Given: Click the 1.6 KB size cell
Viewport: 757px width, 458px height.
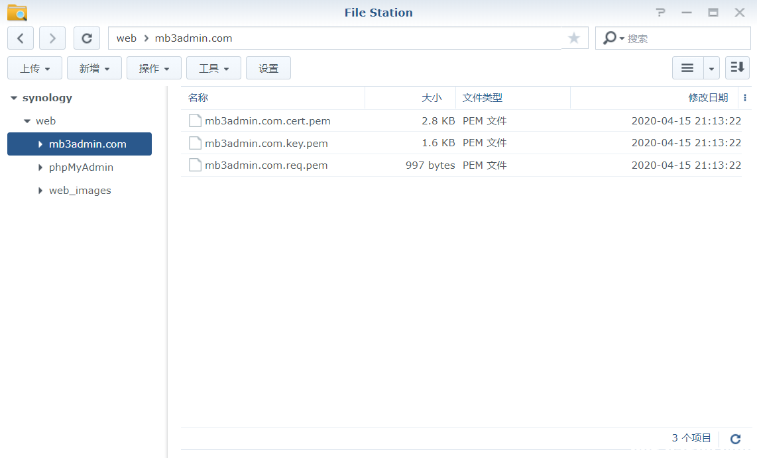Looking at the screenshot, I should (x=438, y=143).
